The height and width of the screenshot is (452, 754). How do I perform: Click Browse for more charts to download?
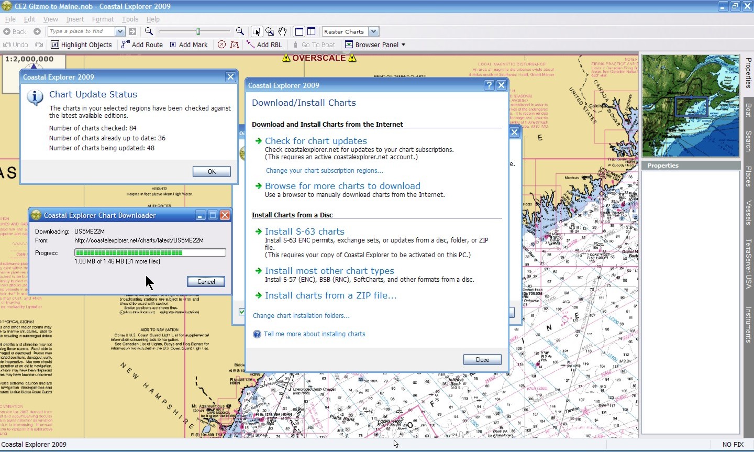click(342, 186)
